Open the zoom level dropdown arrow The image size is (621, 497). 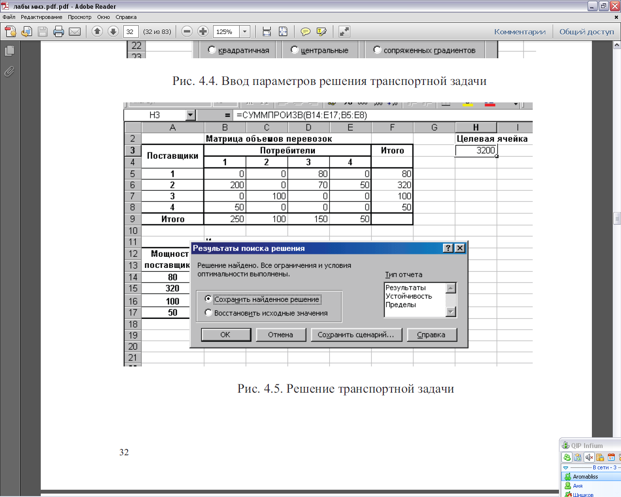(245, 32)
